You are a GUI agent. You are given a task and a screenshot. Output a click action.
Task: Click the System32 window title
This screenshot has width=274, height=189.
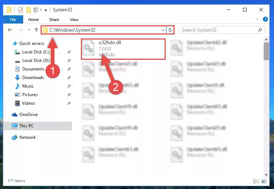point(62,10)
